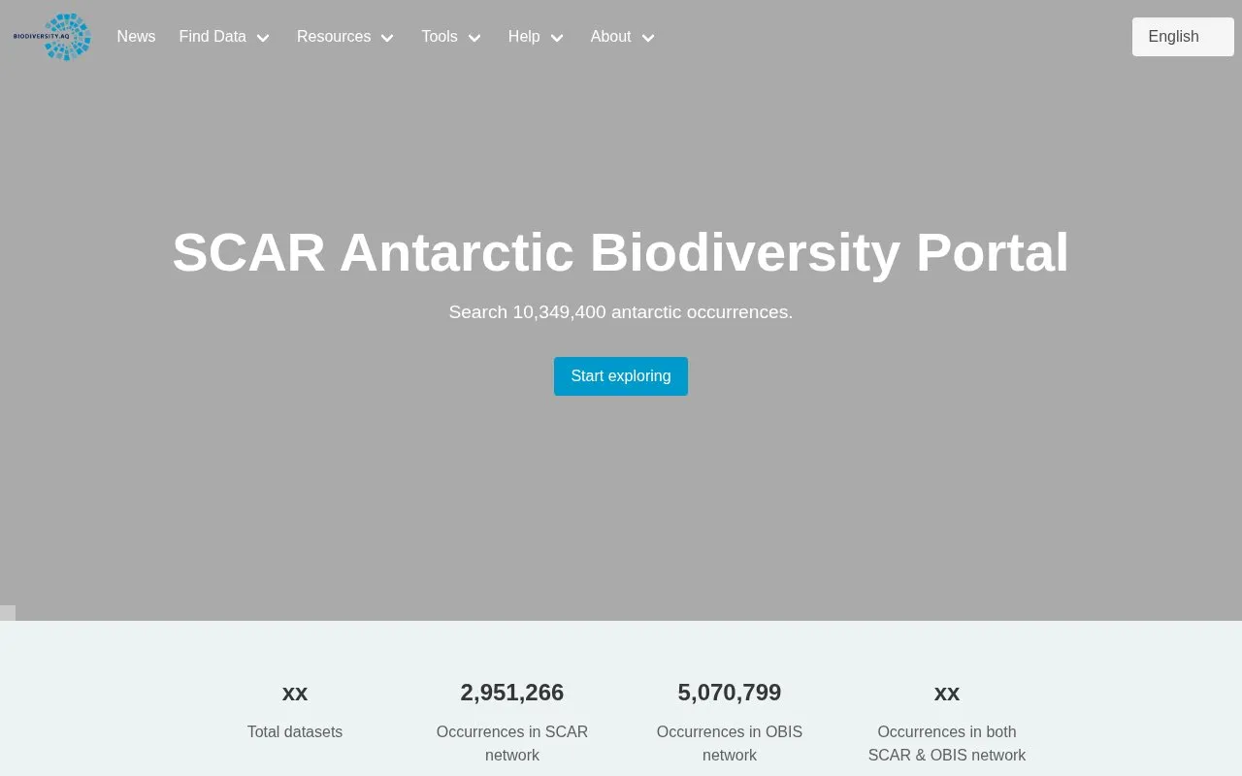Click the SCAR Antarctic Biodiversity Portal heading
The image size is (1242, 776).
tap(621, 252)
